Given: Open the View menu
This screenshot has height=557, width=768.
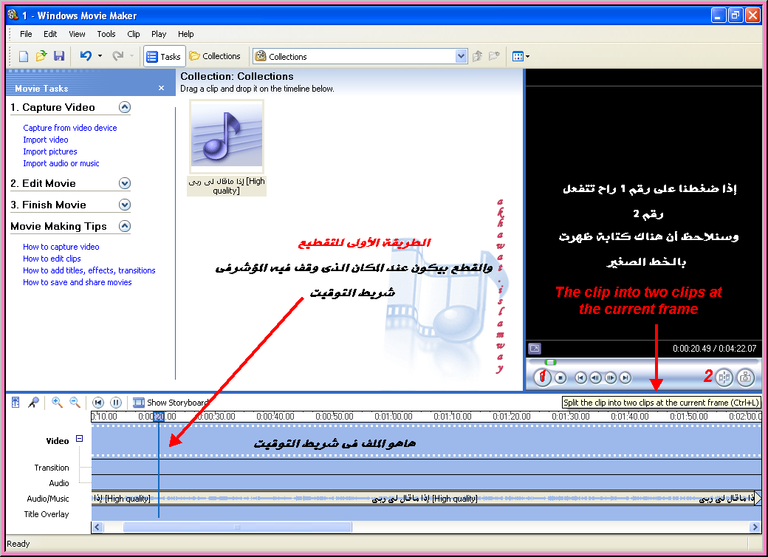Looking at the screenshot, I should tap(77, 34).
